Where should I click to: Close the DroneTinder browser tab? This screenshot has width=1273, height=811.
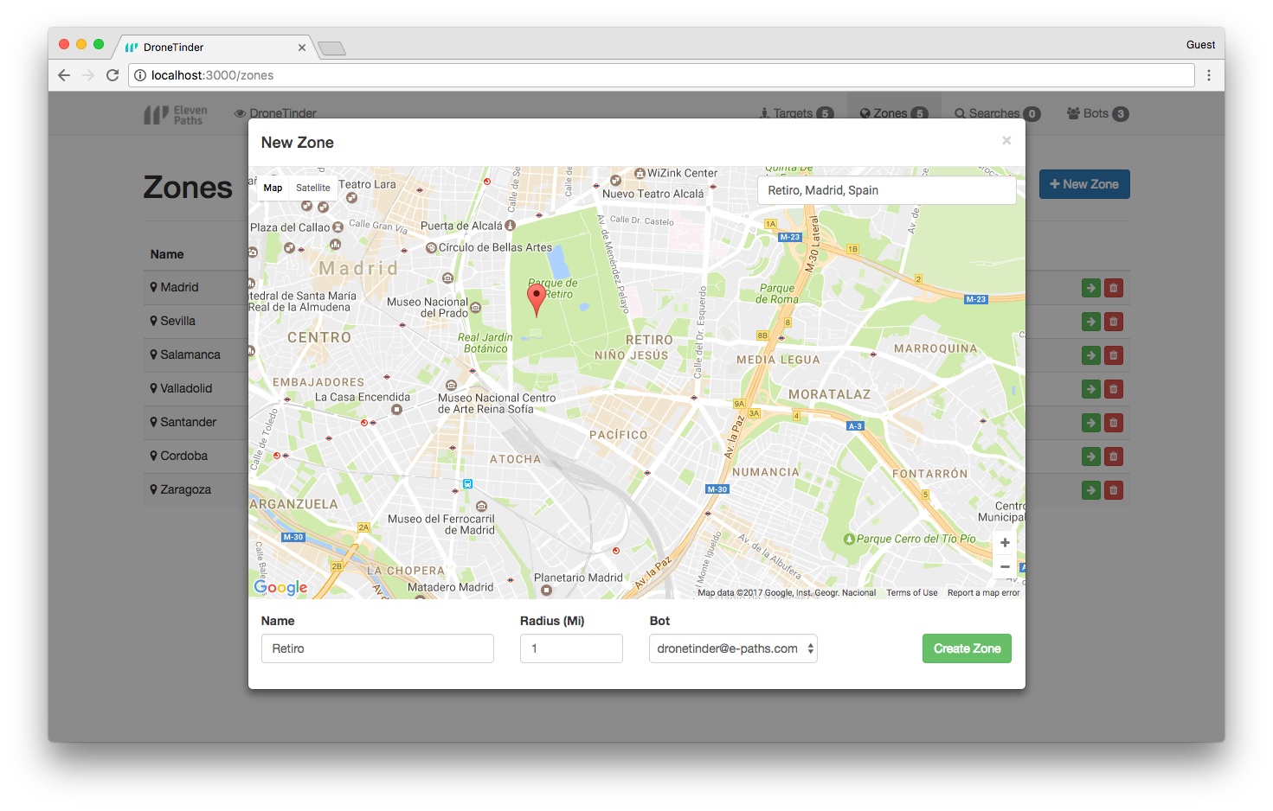pos(302,48)
